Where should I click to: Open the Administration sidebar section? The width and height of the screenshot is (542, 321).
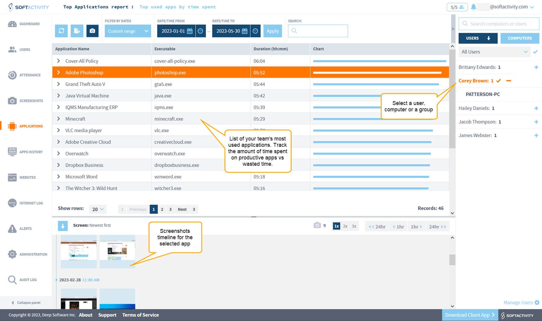point(27,254)
